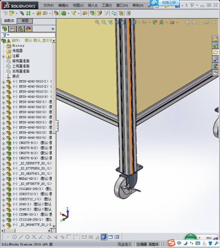
Task: Select 前视基准面 plane in tree
Action: 21,61
